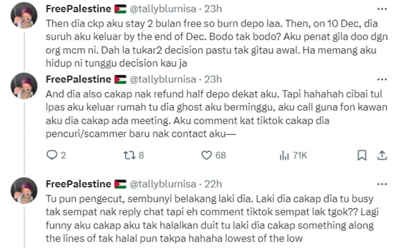Viewport: 399px width, 248px height.
Task: Open profile avatar of first tweet
Action: click(x=24, y=15)
